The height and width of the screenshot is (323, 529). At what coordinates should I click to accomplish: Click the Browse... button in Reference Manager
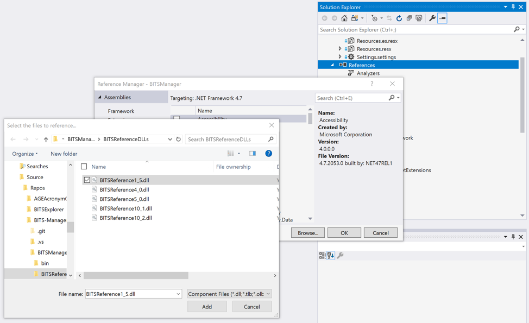pyautogui.click(x=308, y=233)
